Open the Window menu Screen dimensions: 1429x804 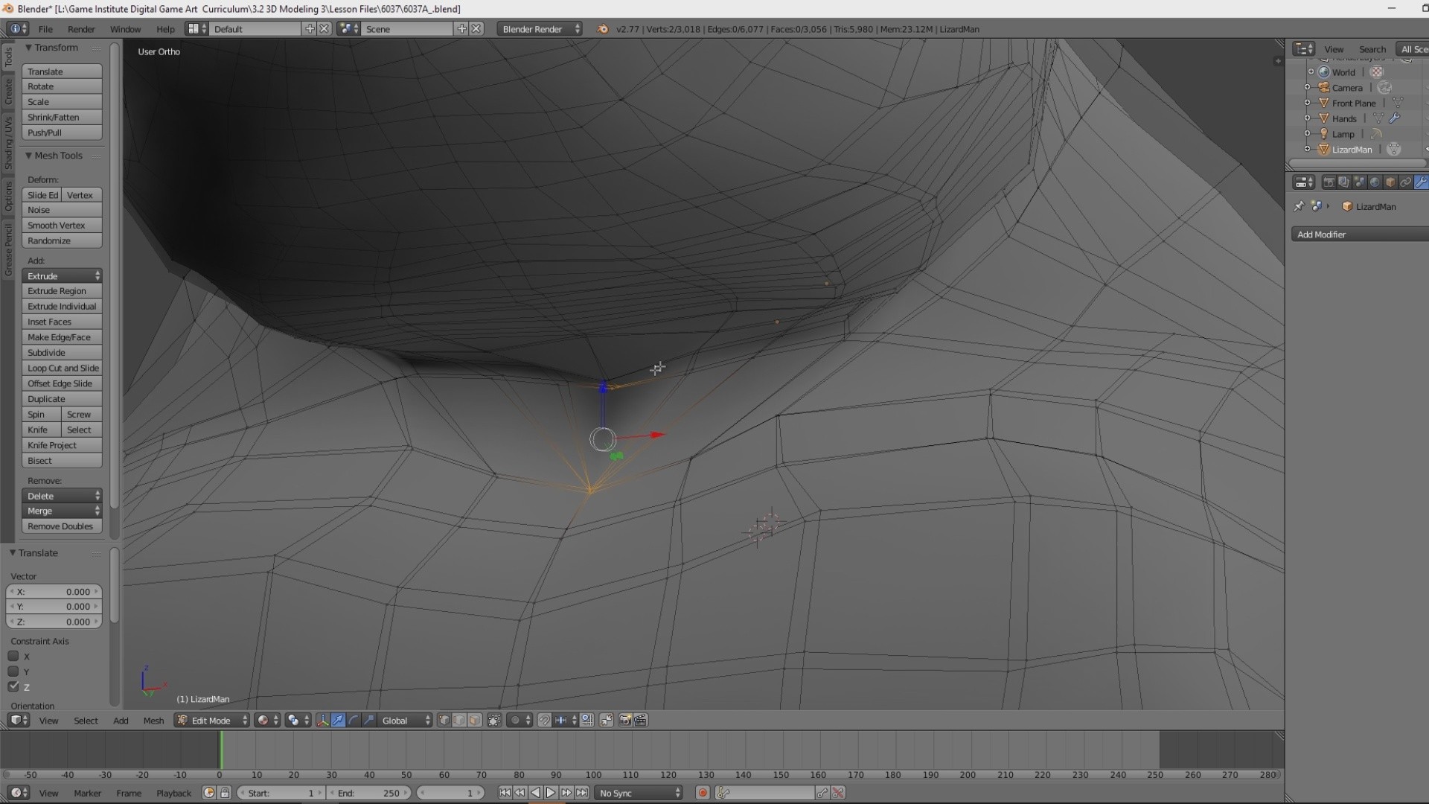click(x=125, y=29)
